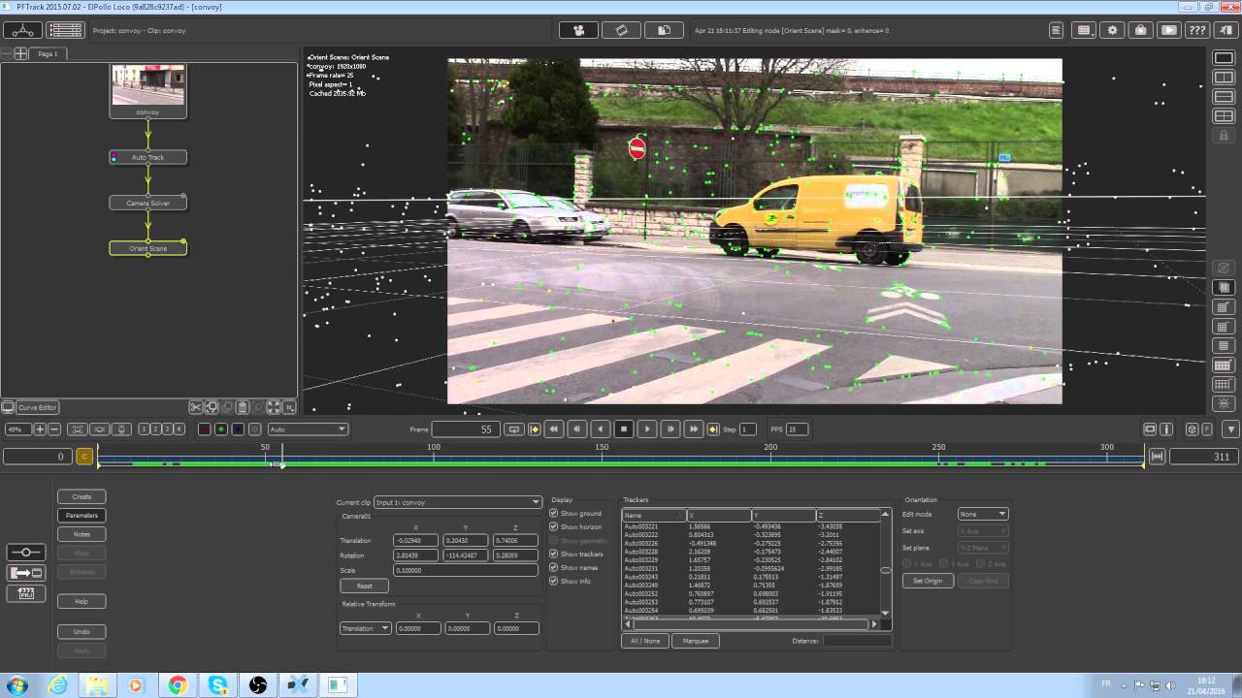
Task: Click the zoom out minus button
Action: tap(54, 429)
